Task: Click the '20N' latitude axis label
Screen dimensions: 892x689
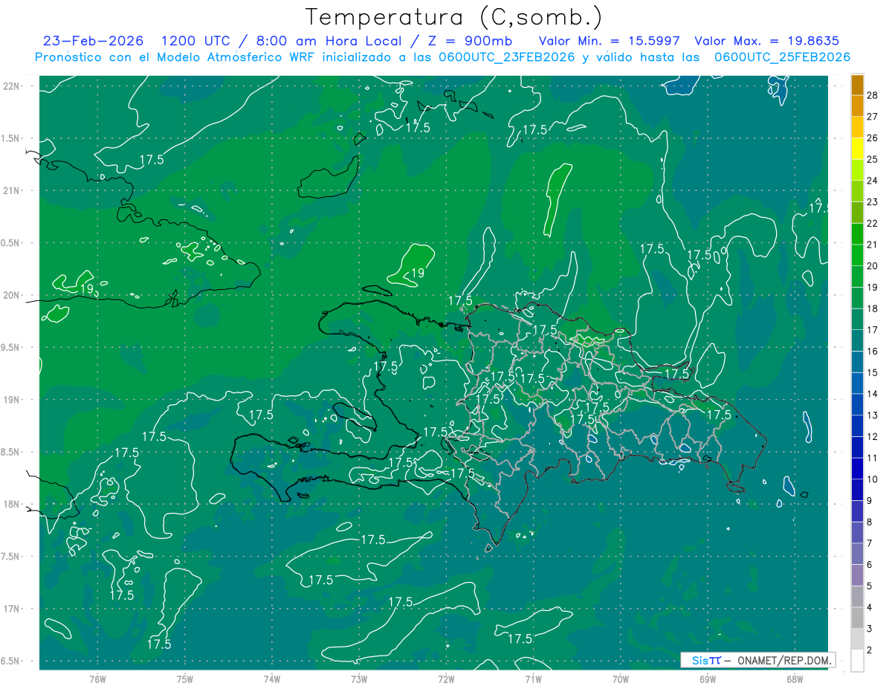Action: (13, 295)
